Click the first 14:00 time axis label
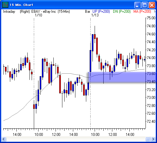Image resolution: width=157 pixels, height=143 pixels. pyautogui.click(x=17, y=135)
